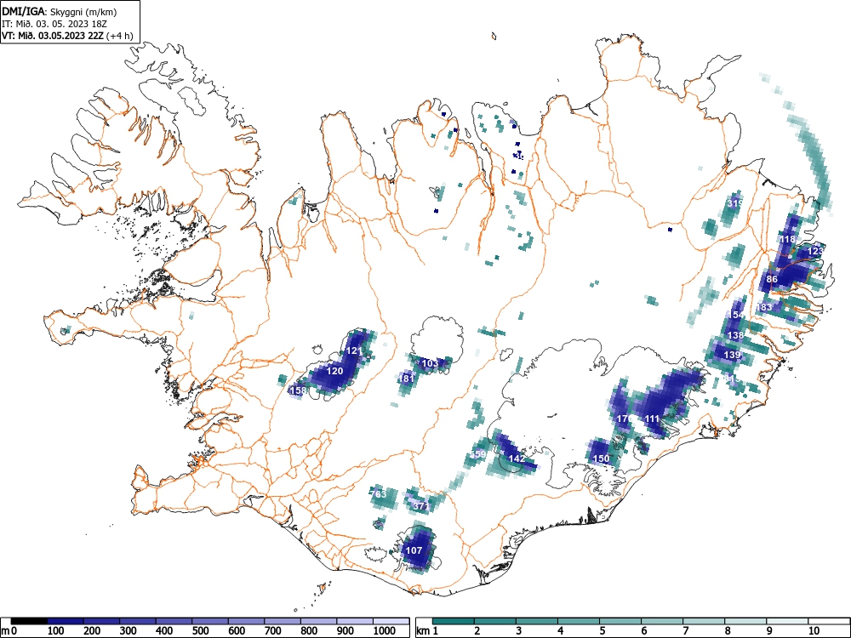The width and height of the screenshot is (851, 638).
Task: Pick the teal swatch between km 5 and 6
Action: coord(620,621)
